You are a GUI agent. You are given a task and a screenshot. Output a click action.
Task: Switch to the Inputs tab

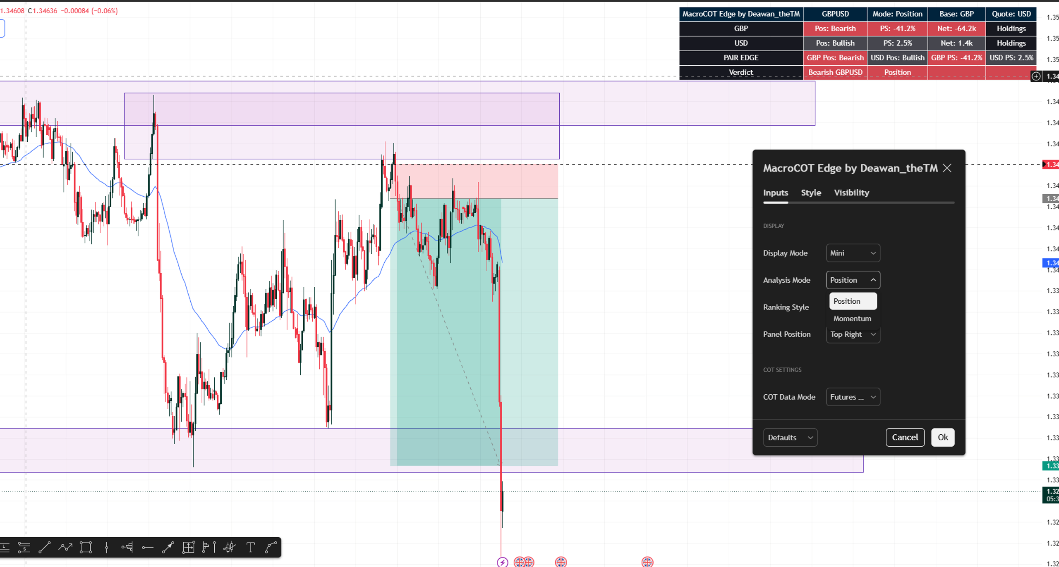(x=776, y=193)
